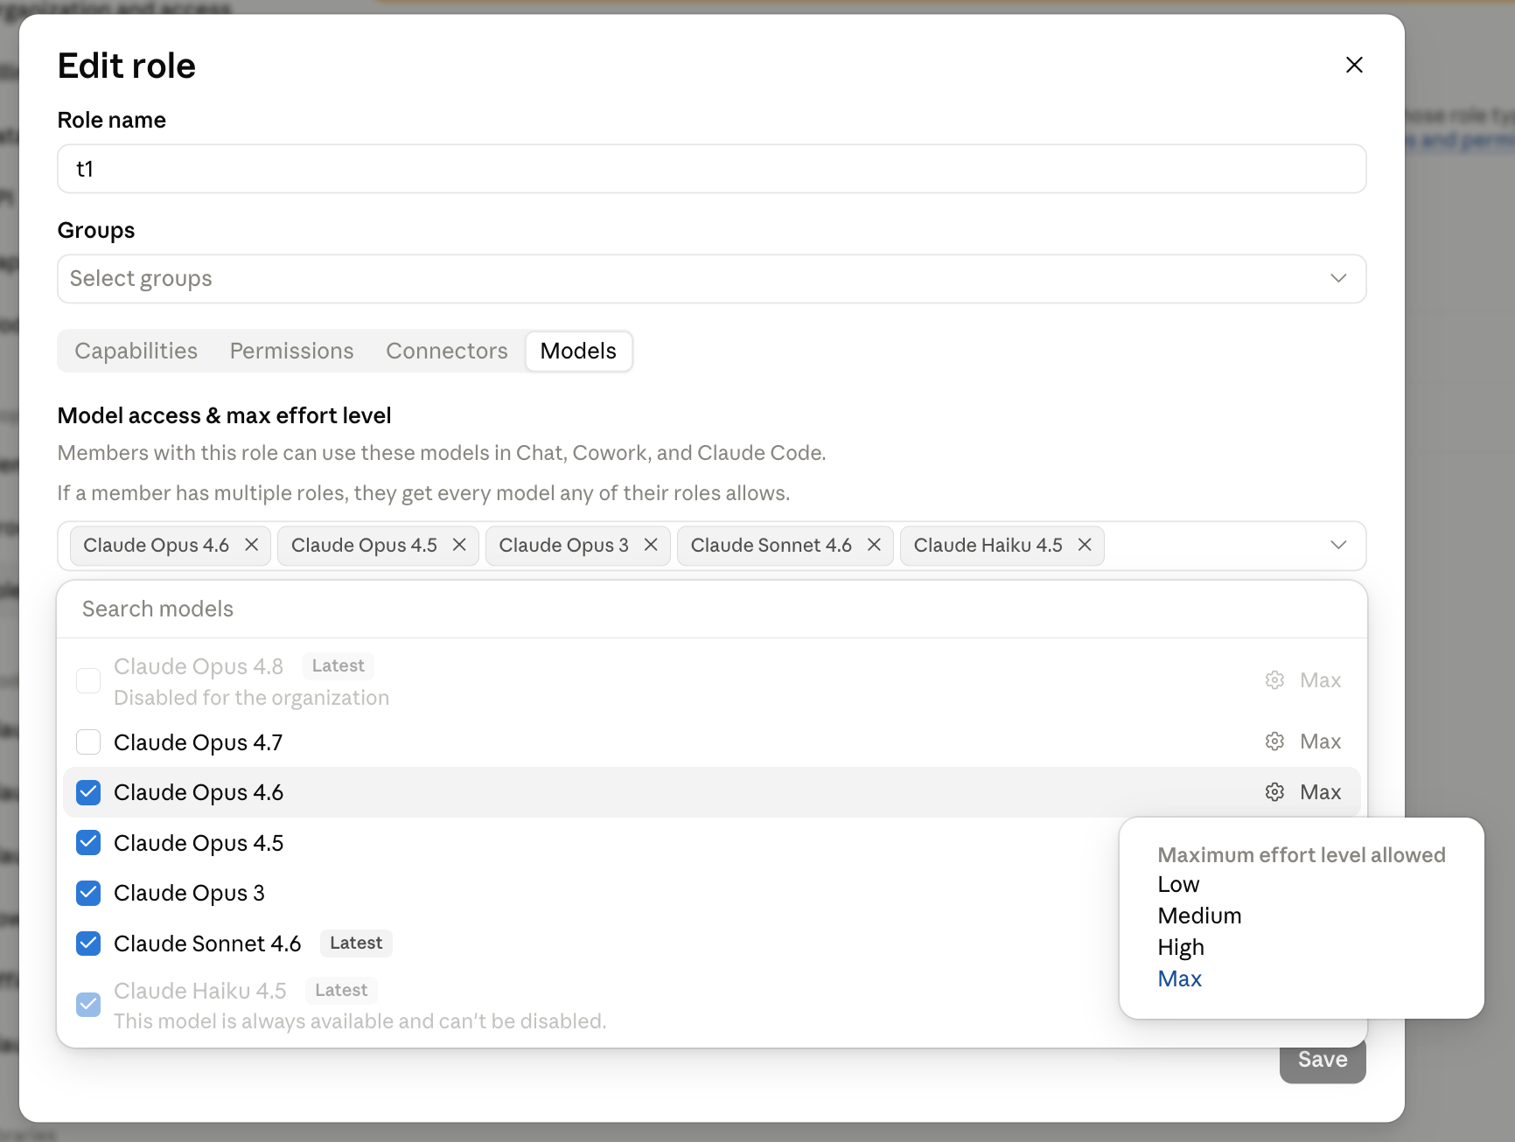Close the Edit role dialog
1515x1142 pixels.
coord(1354,65)
